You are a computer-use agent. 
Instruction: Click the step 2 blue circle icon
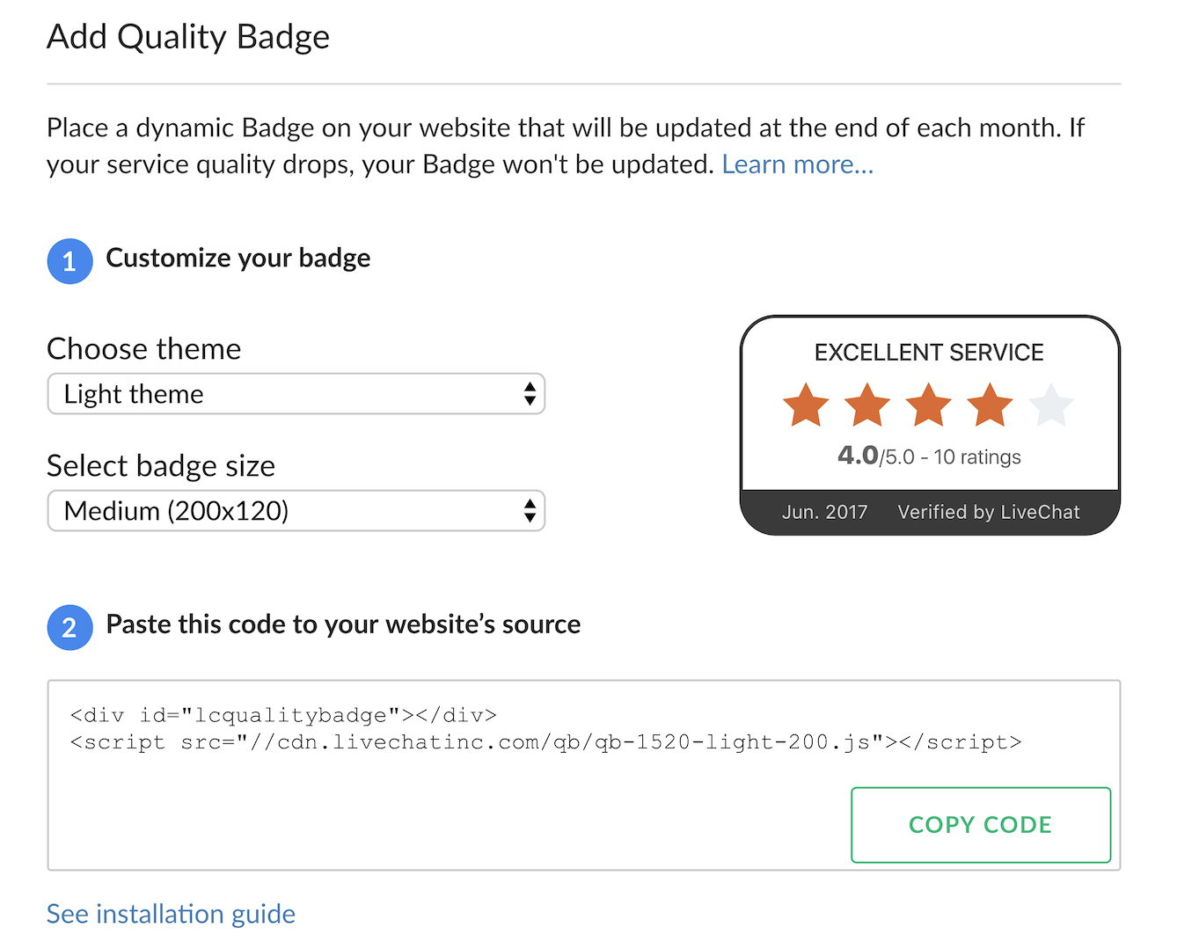[x=69, y=627]
